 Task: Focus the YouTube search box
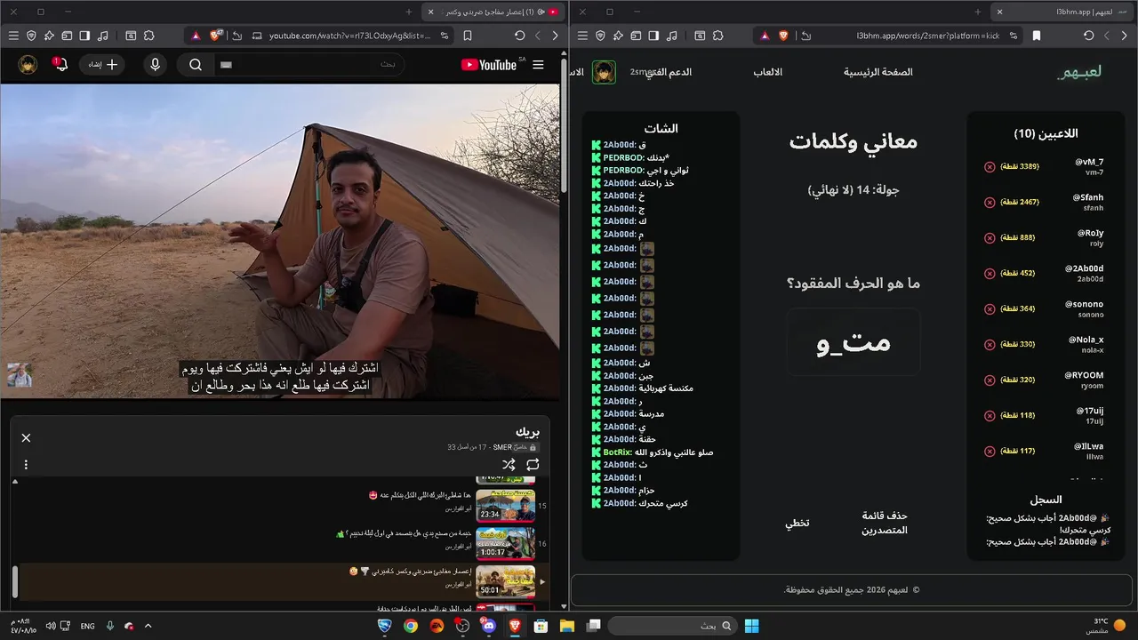(x=311, y=65)
